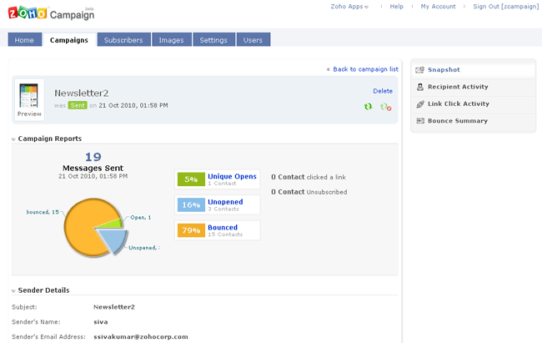
Task: Click the Snapshot icon in sidebar
Action: [x=420, y=70]
